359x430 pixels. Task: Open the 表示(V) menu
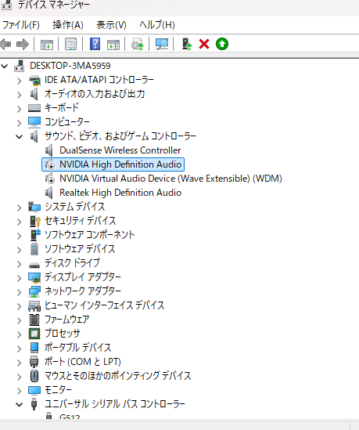(111, 25)
